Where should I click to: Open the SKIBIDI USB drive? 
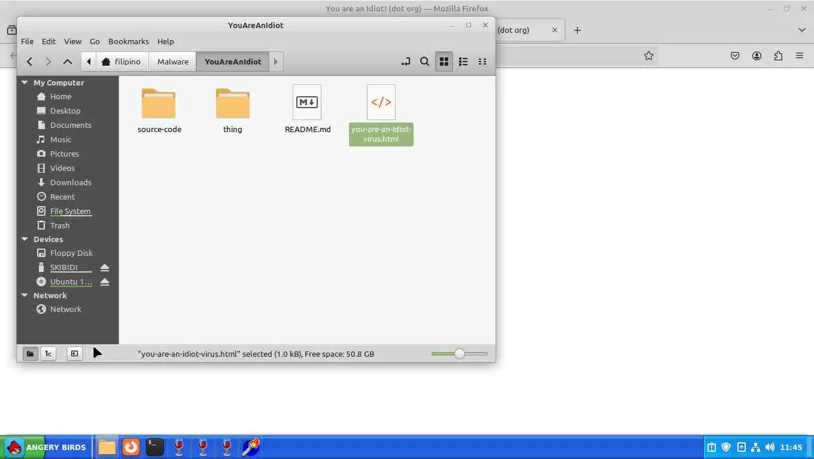(x=63, y=267)
